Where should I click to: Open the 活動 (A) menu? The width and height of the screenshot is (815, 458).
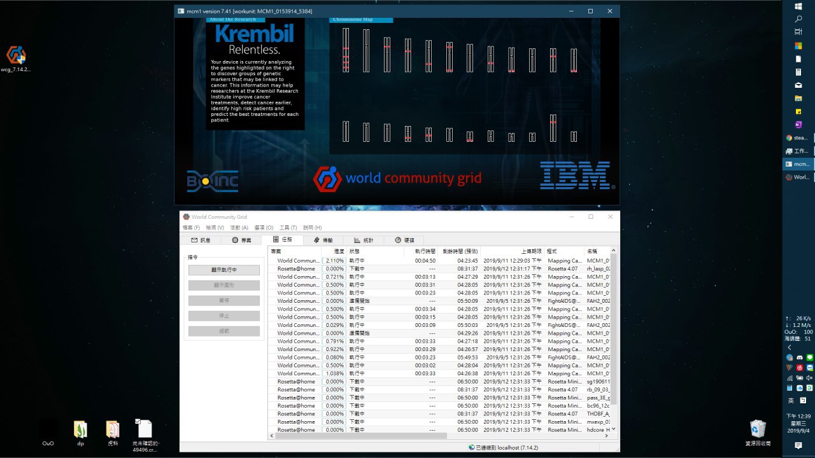pyautogui.click(x=239, y=228)
